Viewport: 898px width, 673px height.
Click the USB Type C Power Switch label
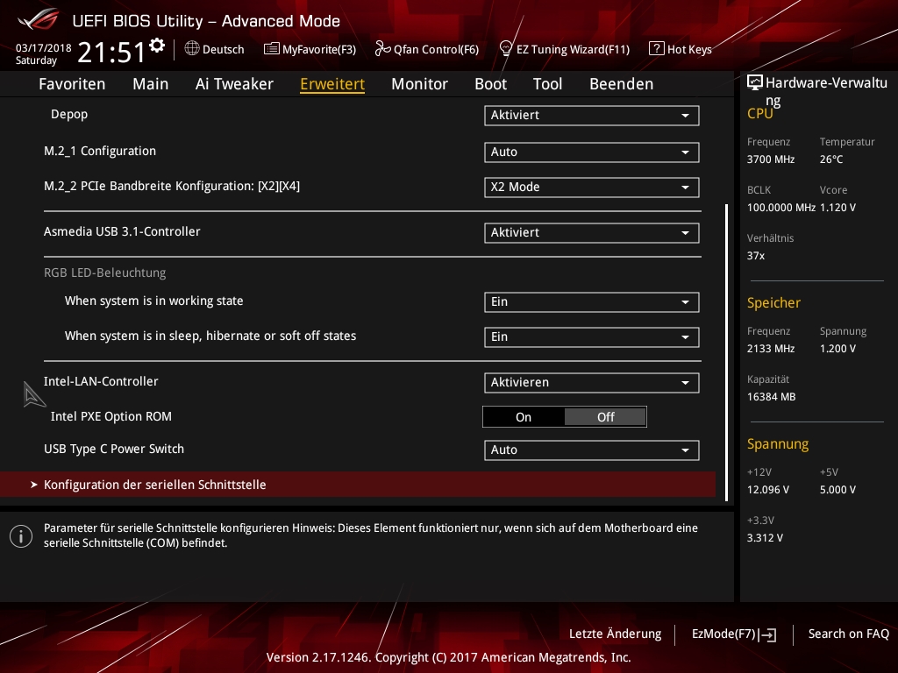point(114,450)
